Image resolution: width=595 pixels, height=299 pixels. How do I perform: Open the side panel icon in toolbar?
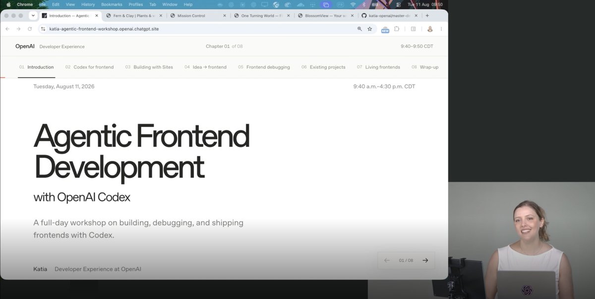[413, 29]
